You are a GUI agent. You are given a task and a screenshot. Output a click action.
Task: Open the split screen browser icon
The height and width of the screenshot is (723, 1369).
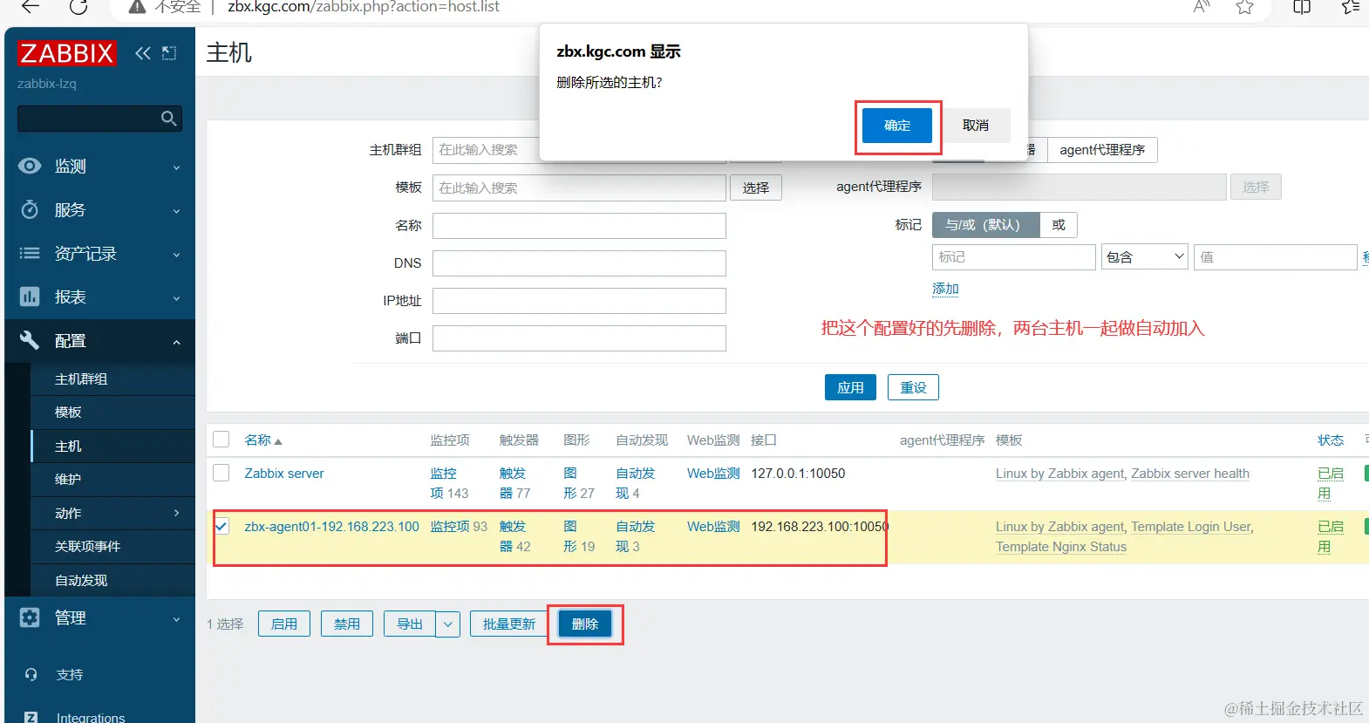[x=1302, y=7]
